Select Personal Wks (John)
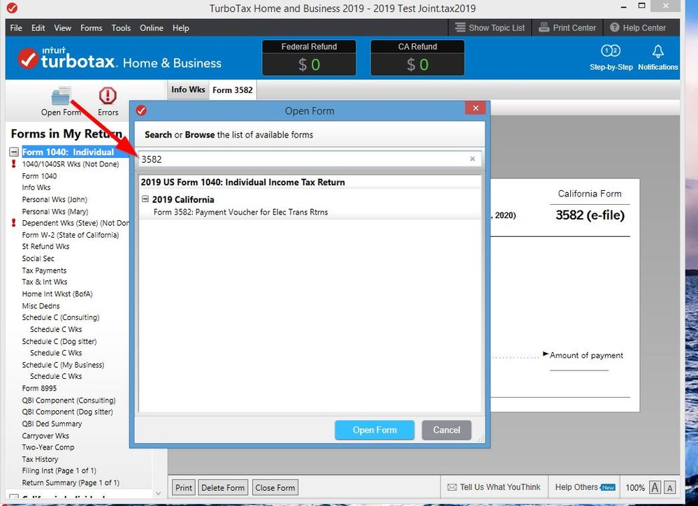 click(x=54, y=200)
